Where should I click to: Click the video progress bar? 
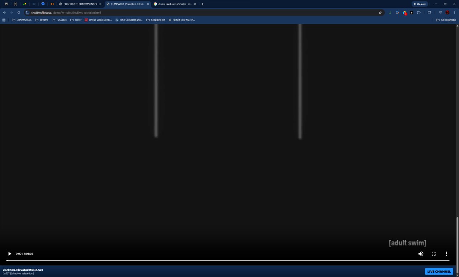(227, 261)
